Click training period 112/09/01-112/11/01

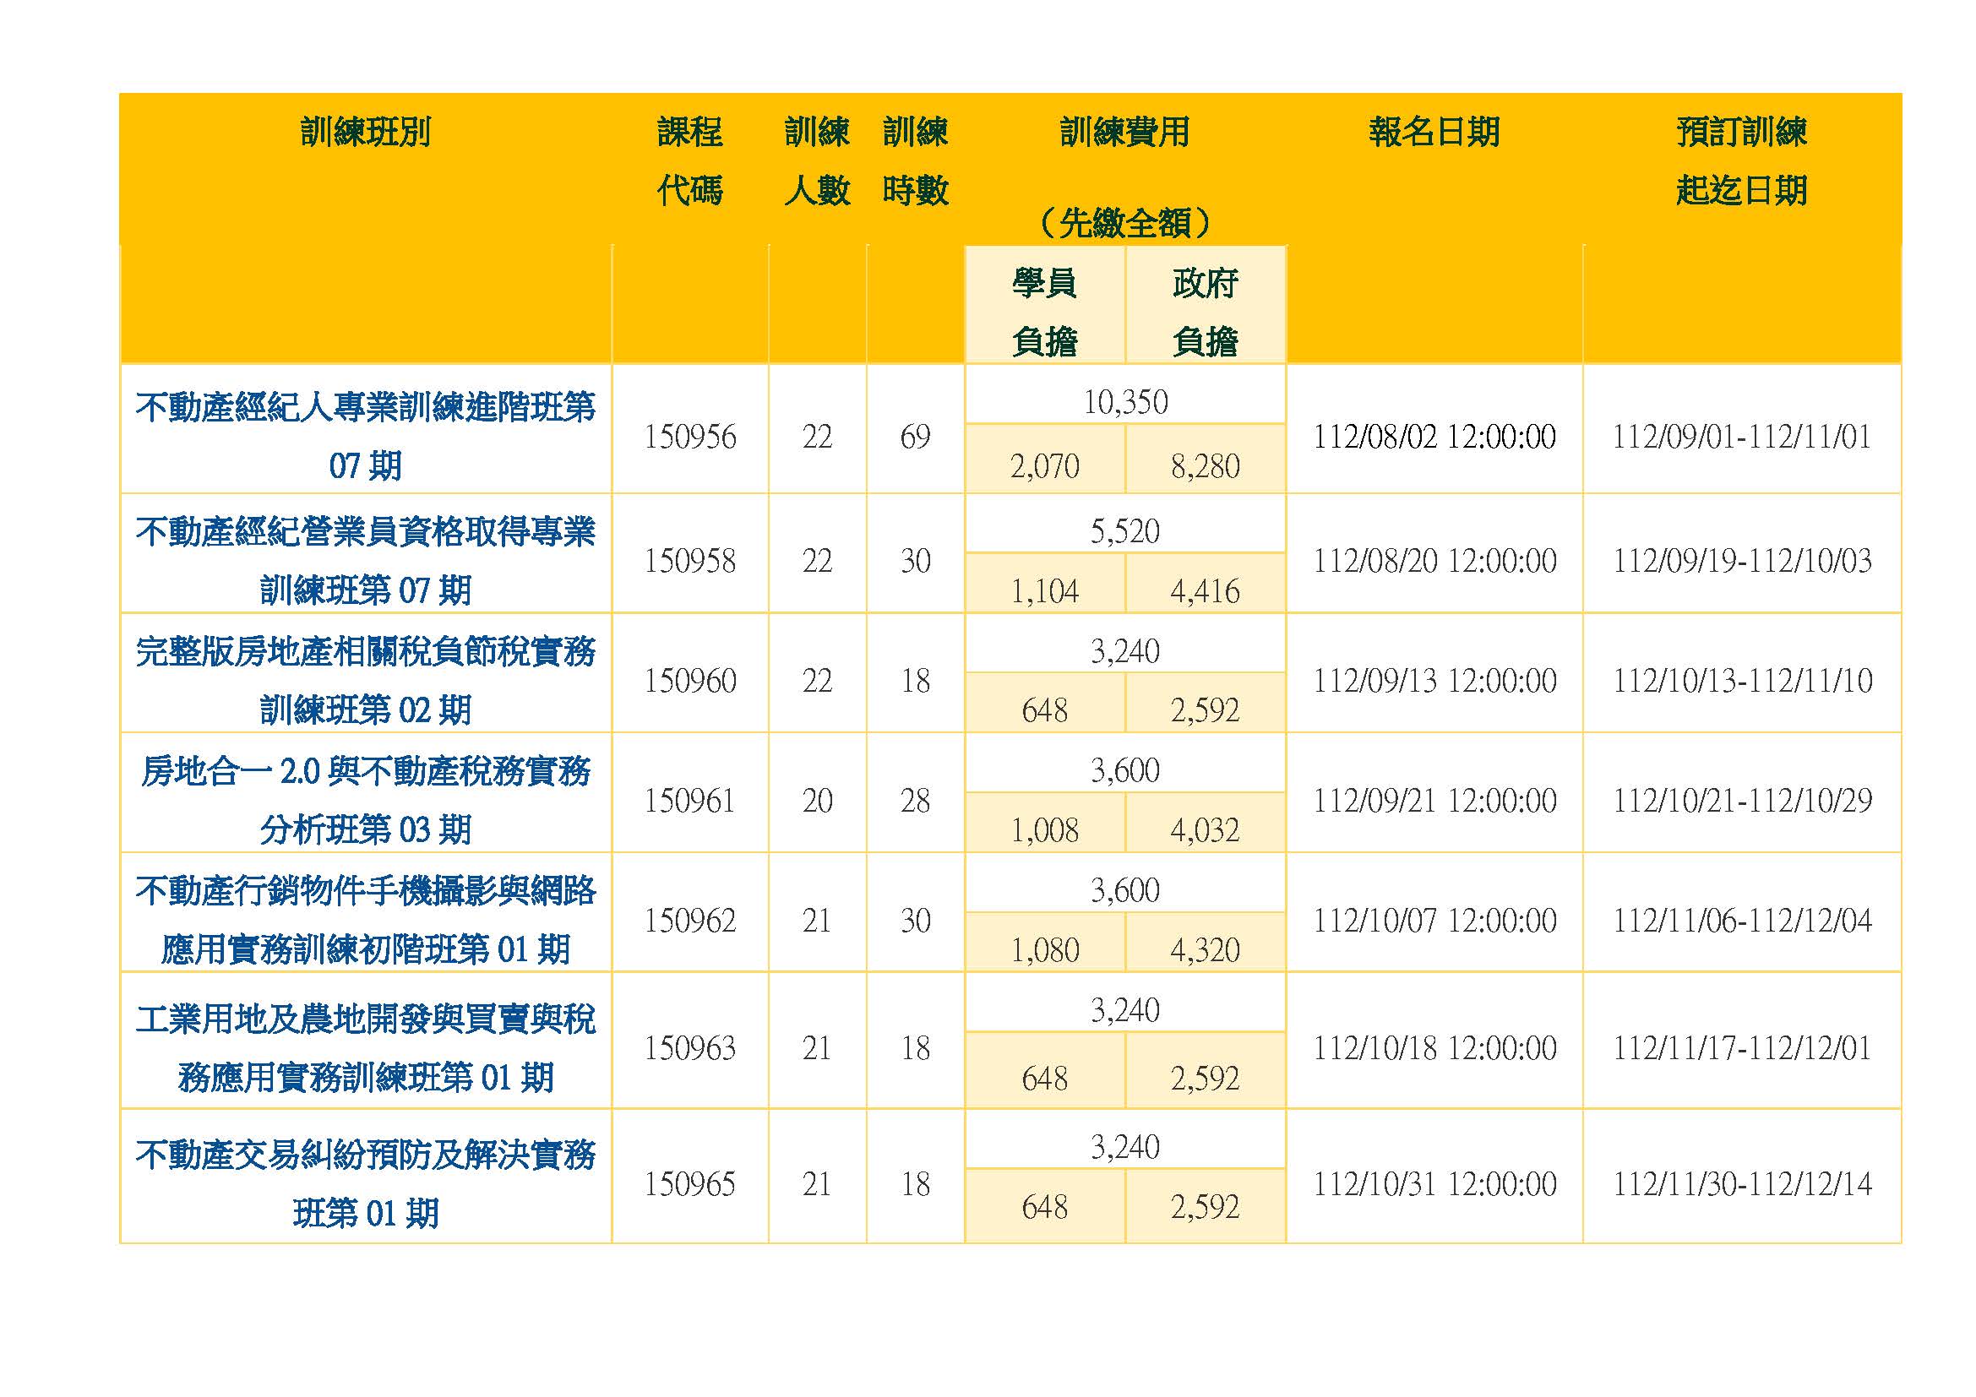click(x=1742, y=436)
